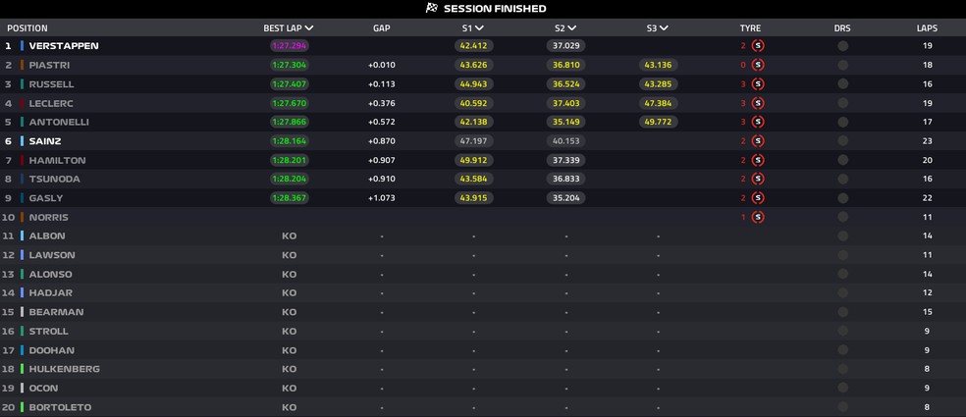Viewport: 966px width, 417px height.
Task: Click Leclerc's red team colour bar
Action: click(x=23, y=103)
